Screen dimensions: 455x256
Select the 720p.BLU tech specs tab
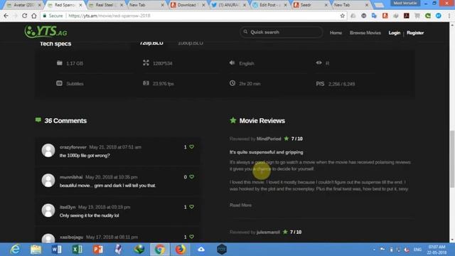tap(151, 43)
